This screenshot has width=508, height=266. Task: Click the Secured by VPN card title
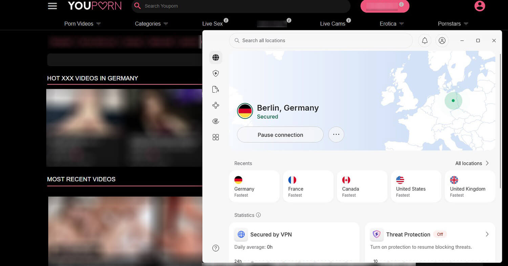[x=271, y=234]
